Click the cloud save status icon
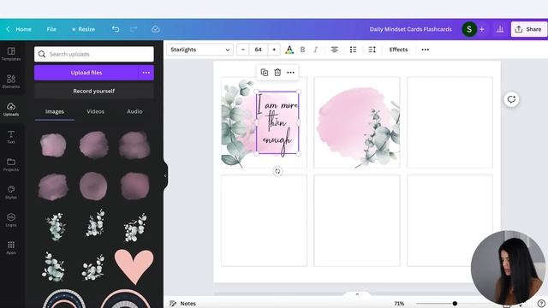Image resolution: width=548 pixels, height=308 pixels. pyautogui.click(x=156, y=29)
